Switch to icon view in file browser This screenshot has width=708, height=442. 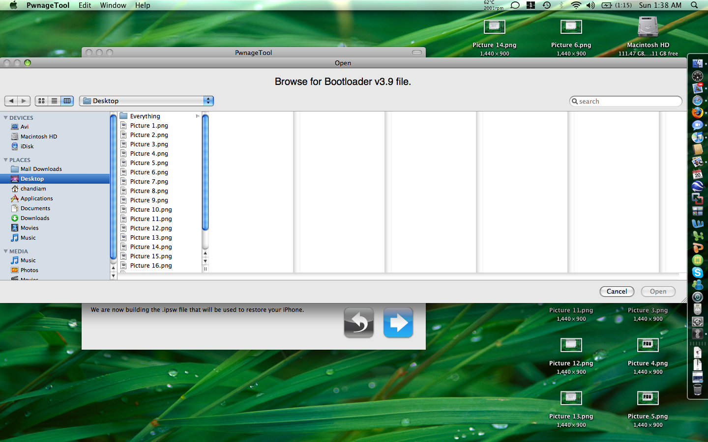tap(42, 101)
